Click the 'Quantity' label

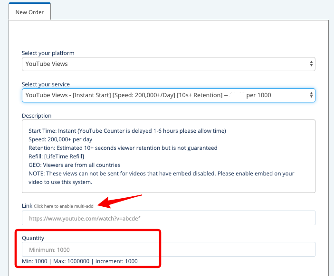pos(33,238)
